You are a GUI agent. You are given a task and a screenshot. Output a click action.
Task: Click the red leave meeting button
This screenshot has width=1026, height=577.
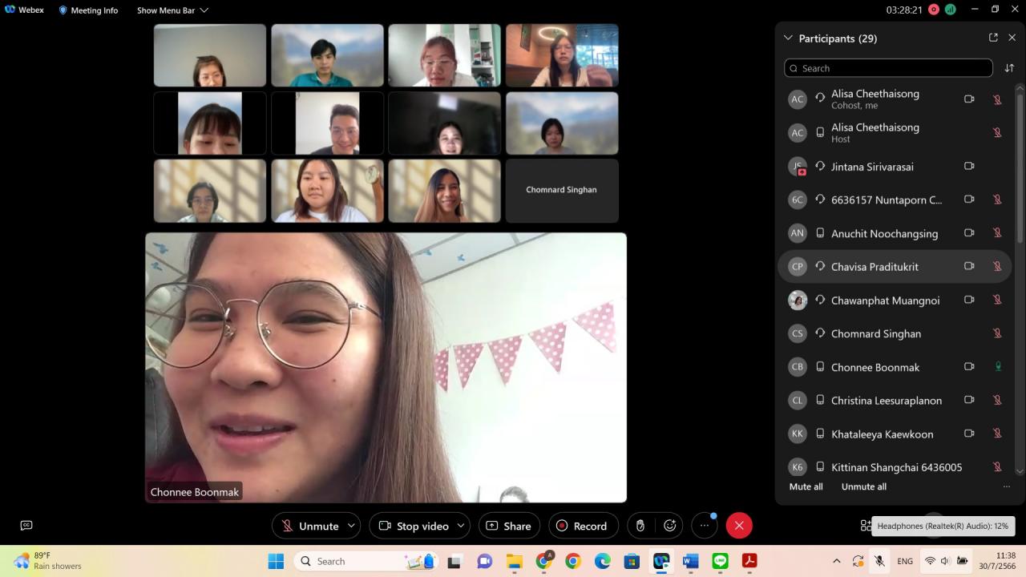pyautogui.click(x=739, y=526)
